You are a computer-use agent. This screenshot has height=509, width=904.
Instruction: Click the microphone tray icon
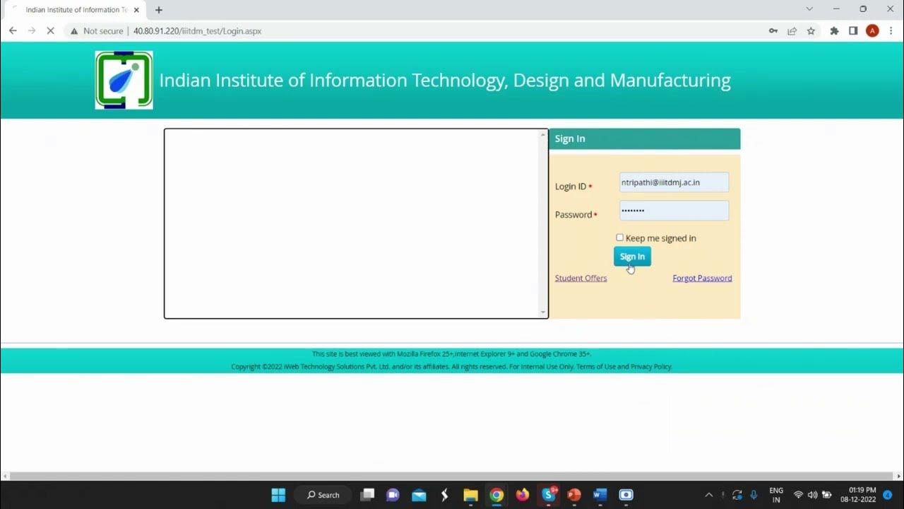[754, 495]
